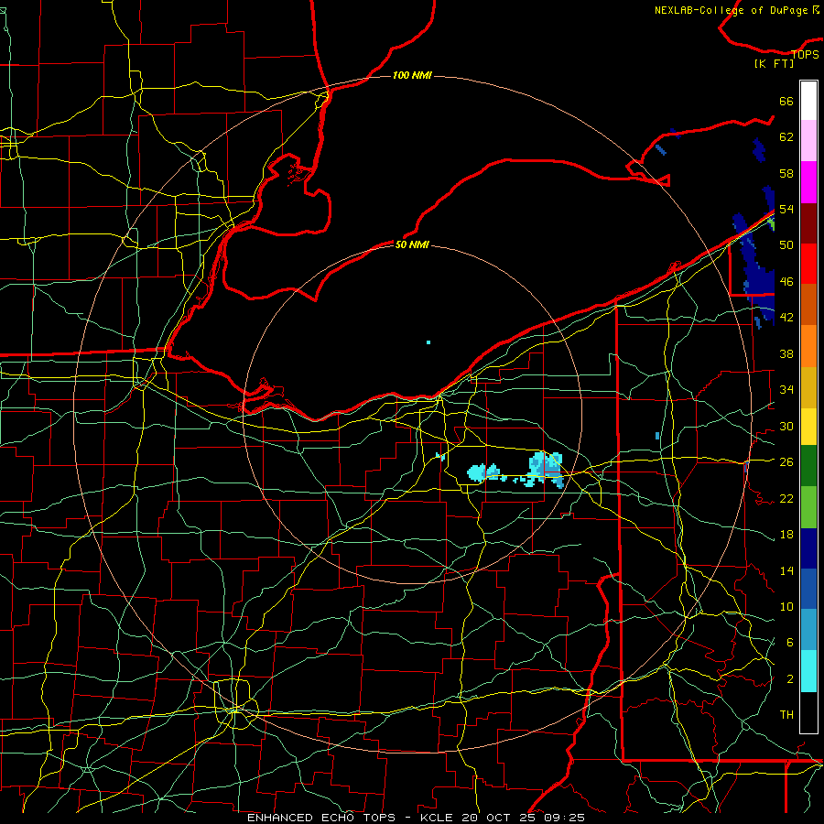Click the cyan 2 kft legend swatch
The height and width of the screenshot is (824, 824).
click(808, 671)
